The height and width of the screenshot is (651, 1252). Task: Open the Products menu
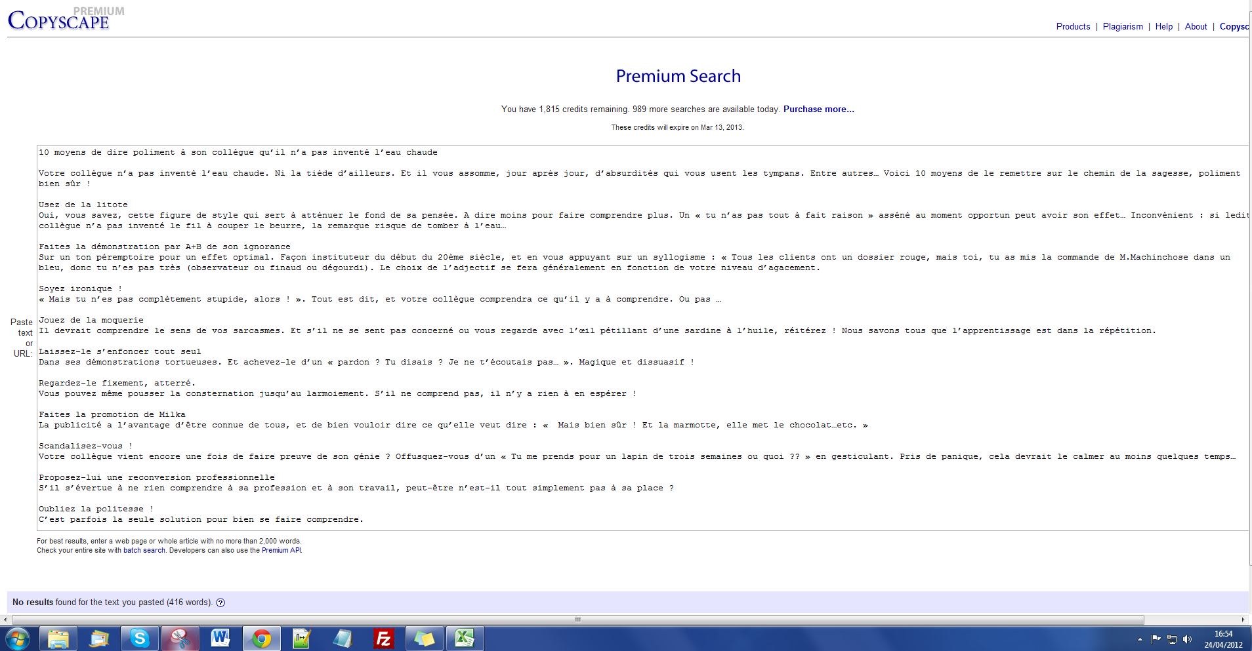coord(1073,27)
